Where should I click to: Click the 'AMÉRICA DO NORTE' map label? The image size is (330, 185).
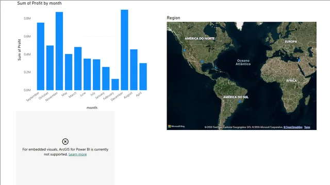click(x=200, y=39)
